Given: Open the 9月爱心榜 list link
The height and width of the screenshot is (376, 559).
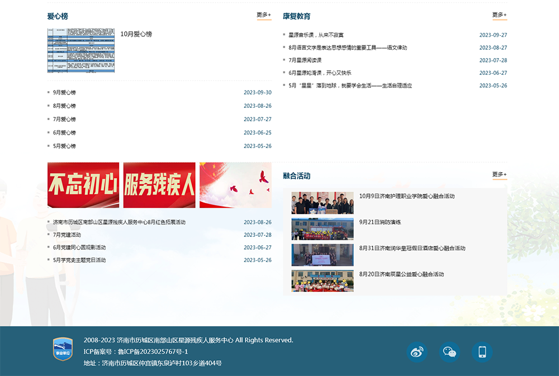Looking at the screenshot, I should coord(64,93).
